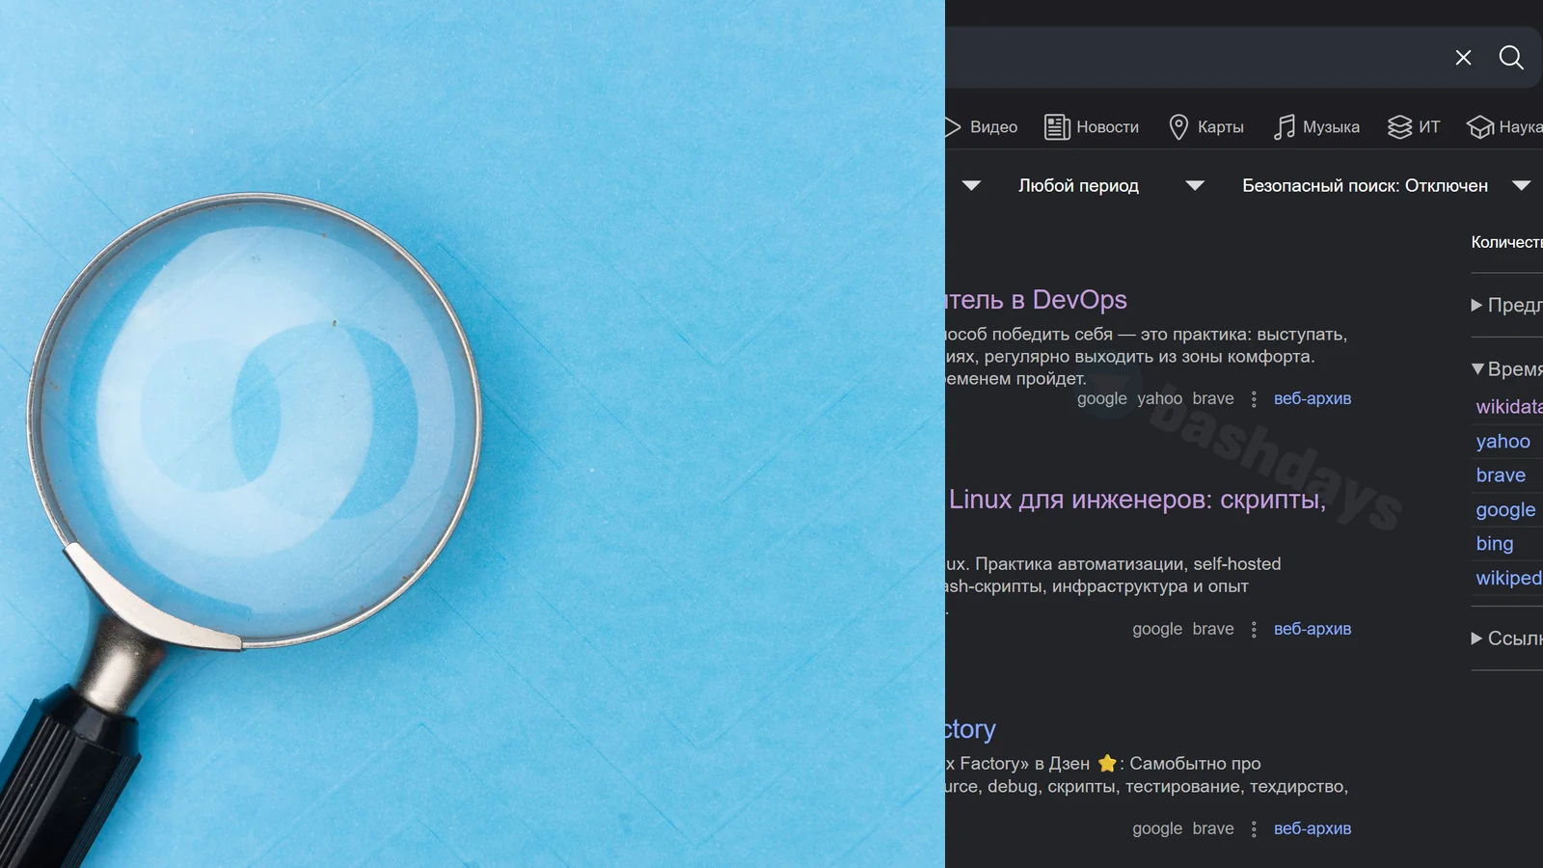Collapse the Время… section in the sidebar

[x=1506, y=368]
